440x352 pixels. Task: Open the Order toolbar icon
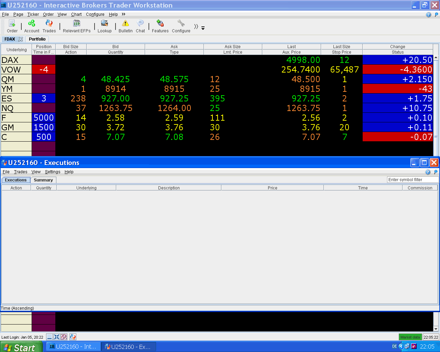coord(12,26)
